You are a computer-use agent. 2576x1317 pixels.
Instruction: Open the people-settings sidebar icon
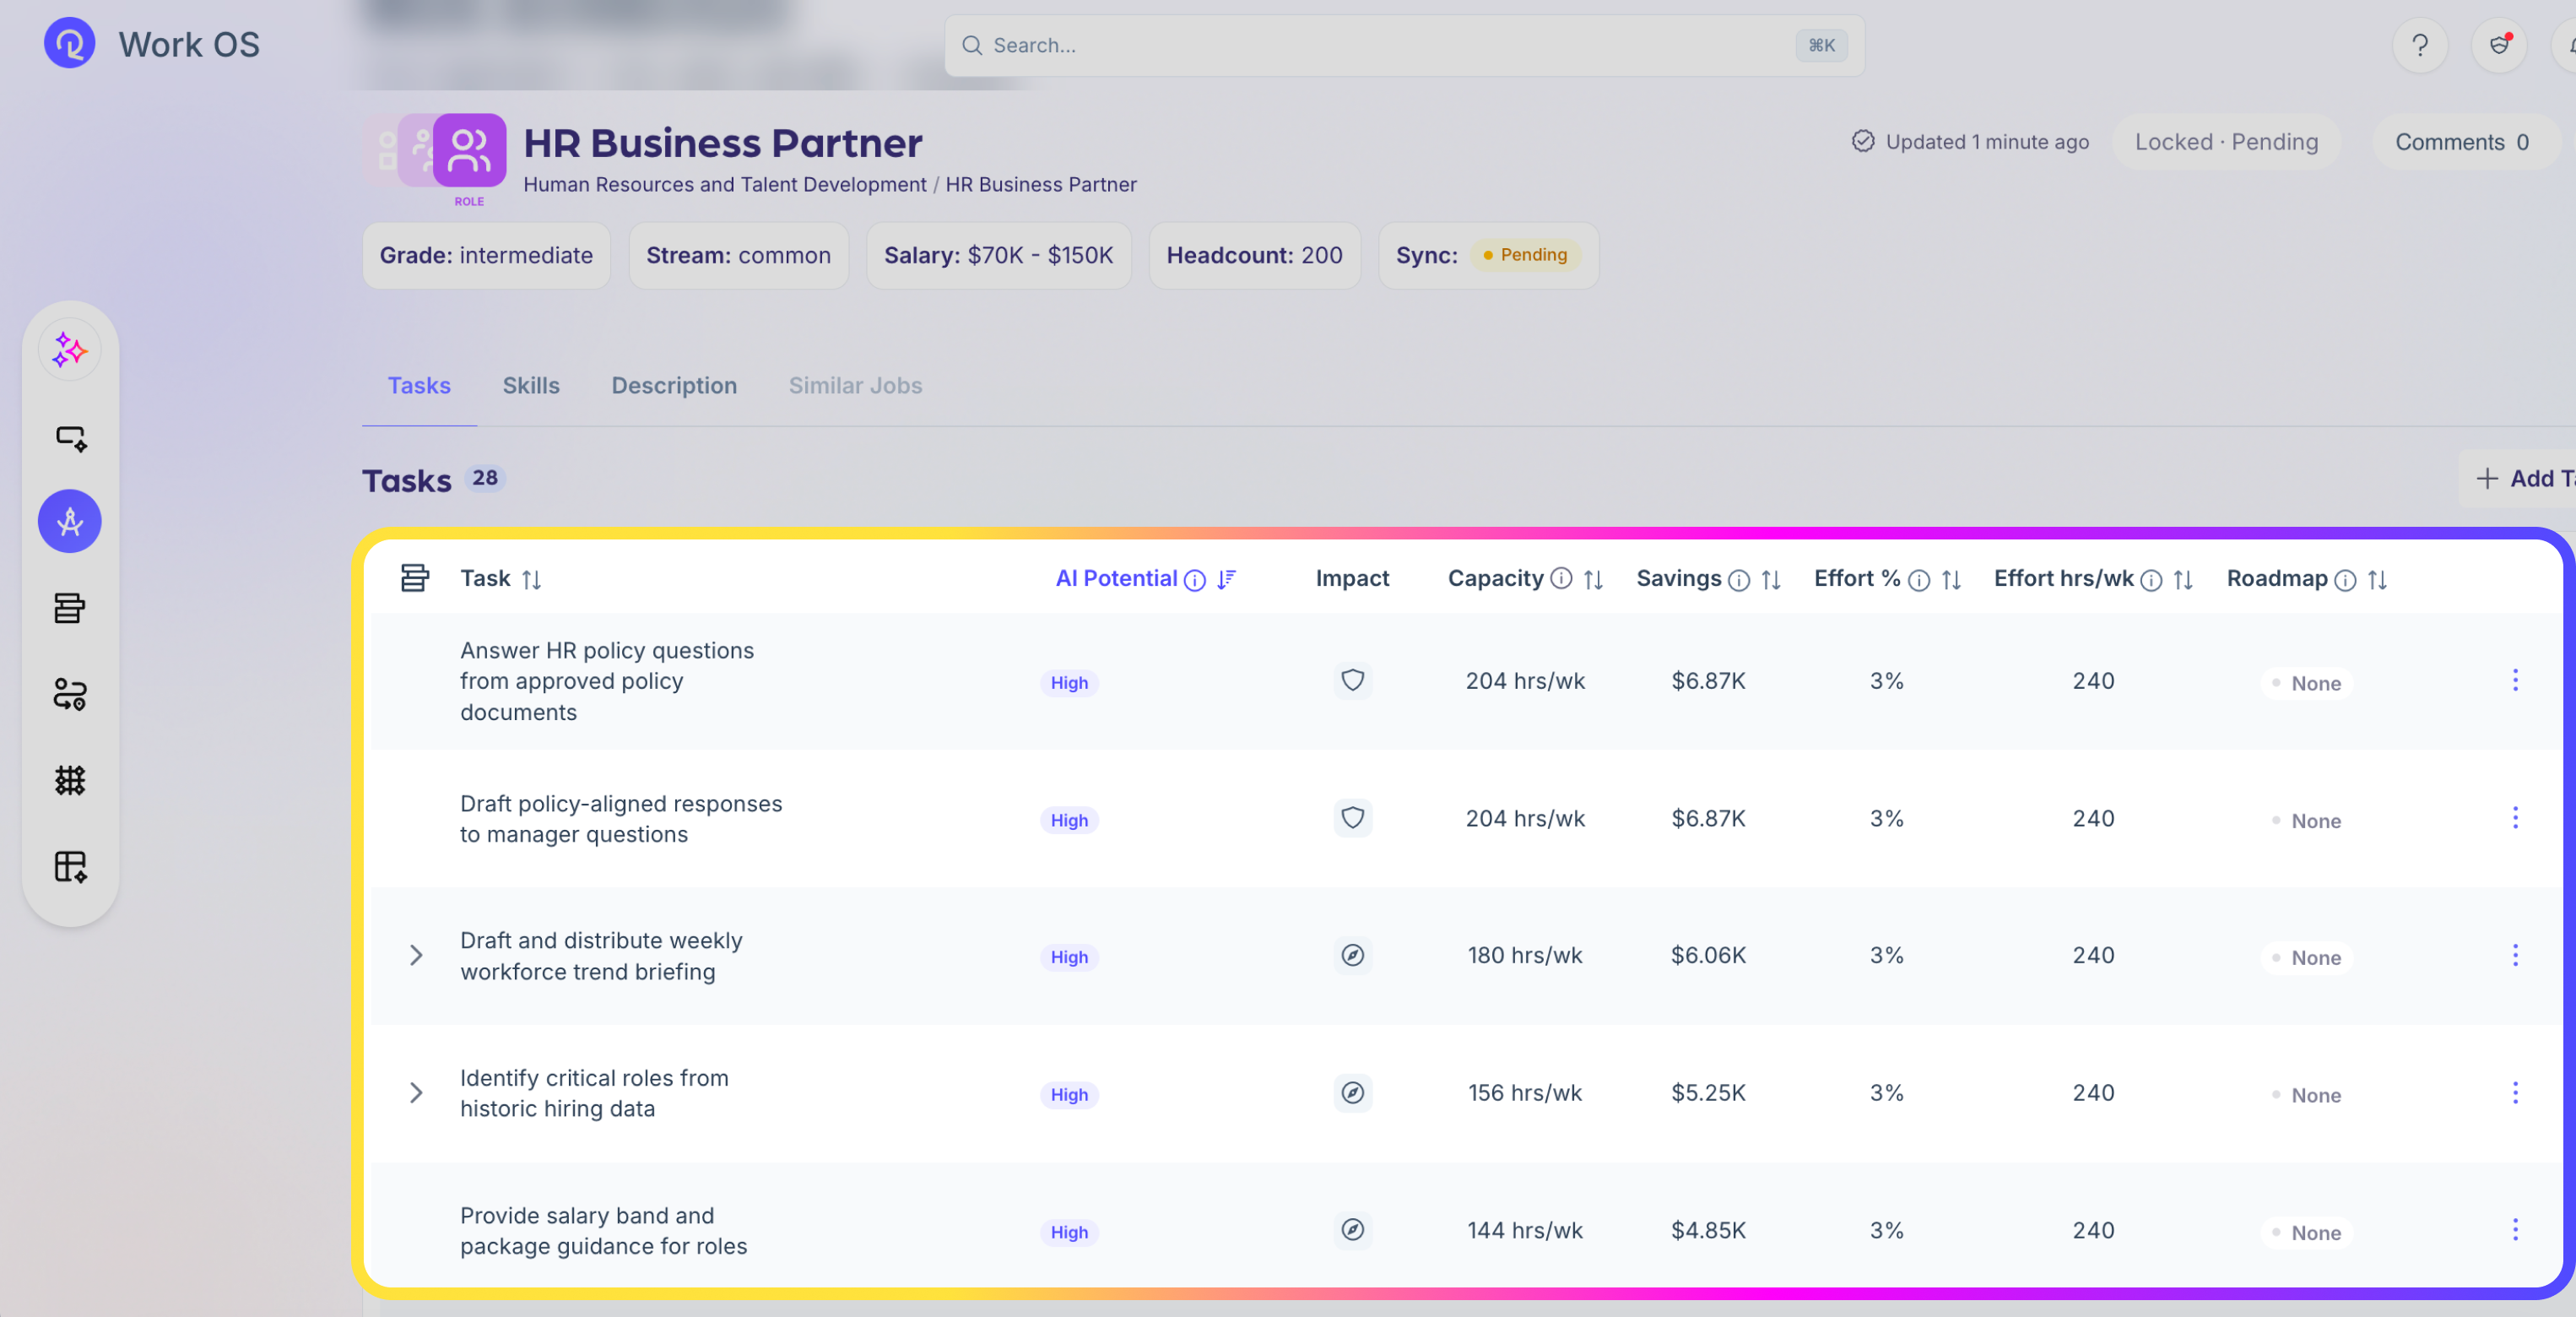click(69, 693)
